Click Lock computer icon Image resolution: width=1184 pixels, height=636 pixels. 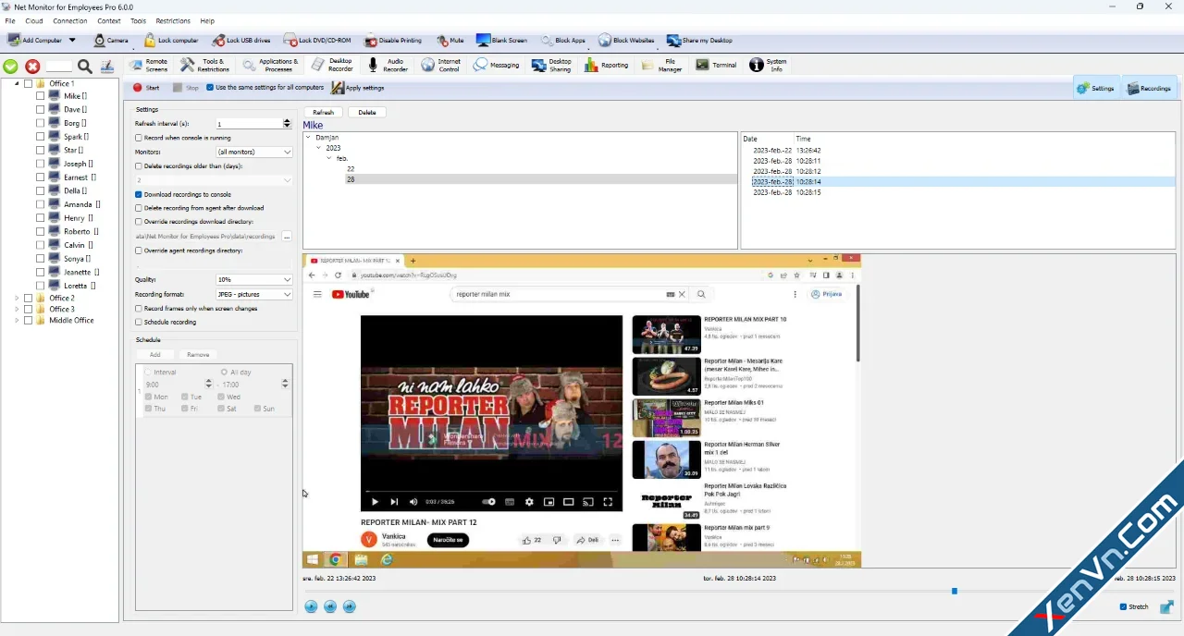tap(150, 41)
